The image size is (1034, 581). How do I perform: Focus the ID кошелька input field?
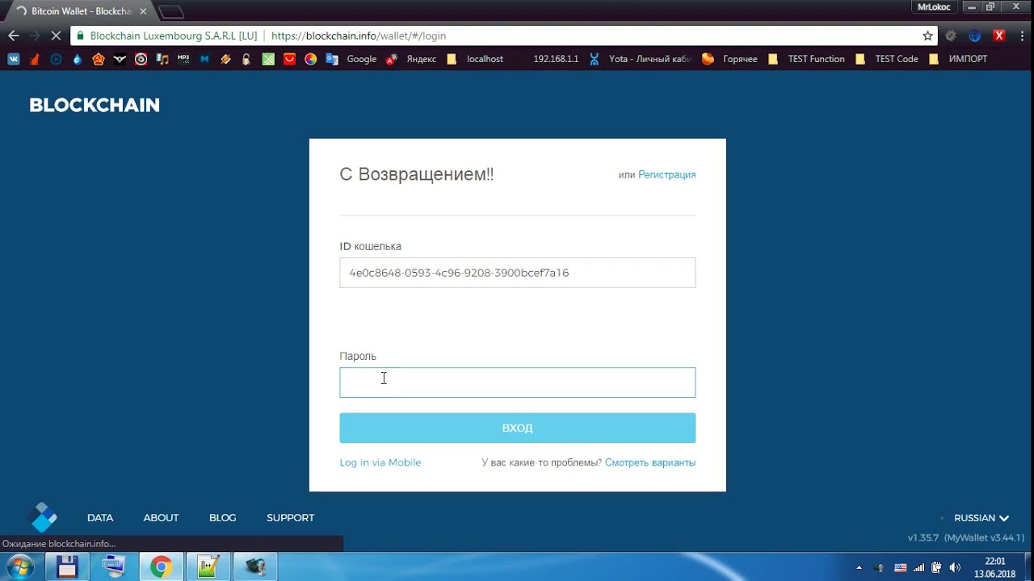tap(517, 273)
